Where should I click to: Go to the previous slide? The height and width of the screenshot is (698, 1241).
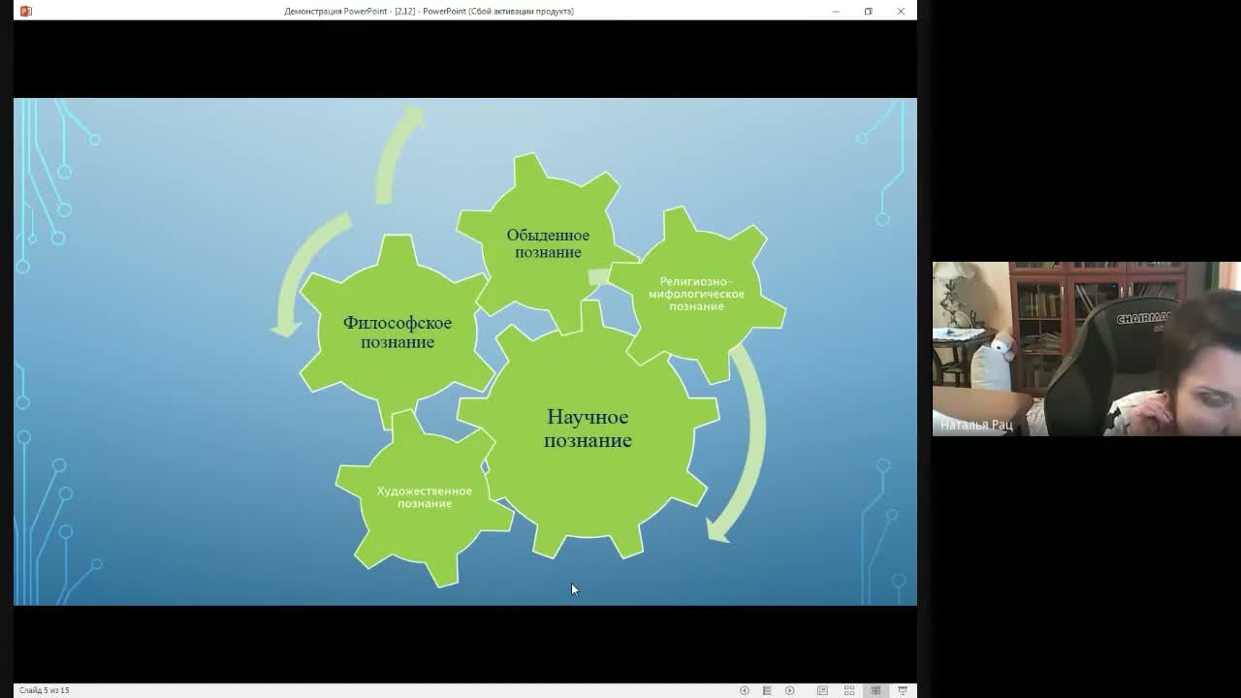(x=745, y=690)
